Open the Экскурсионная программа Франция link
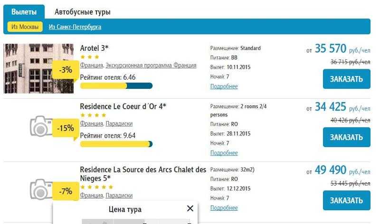Image resolution: width=380 pixels, height=224 pixels. [151, 65]
